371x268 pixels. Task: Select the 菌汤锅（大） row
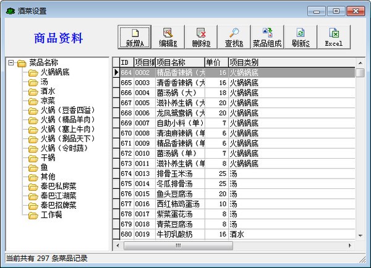(237, 93)
